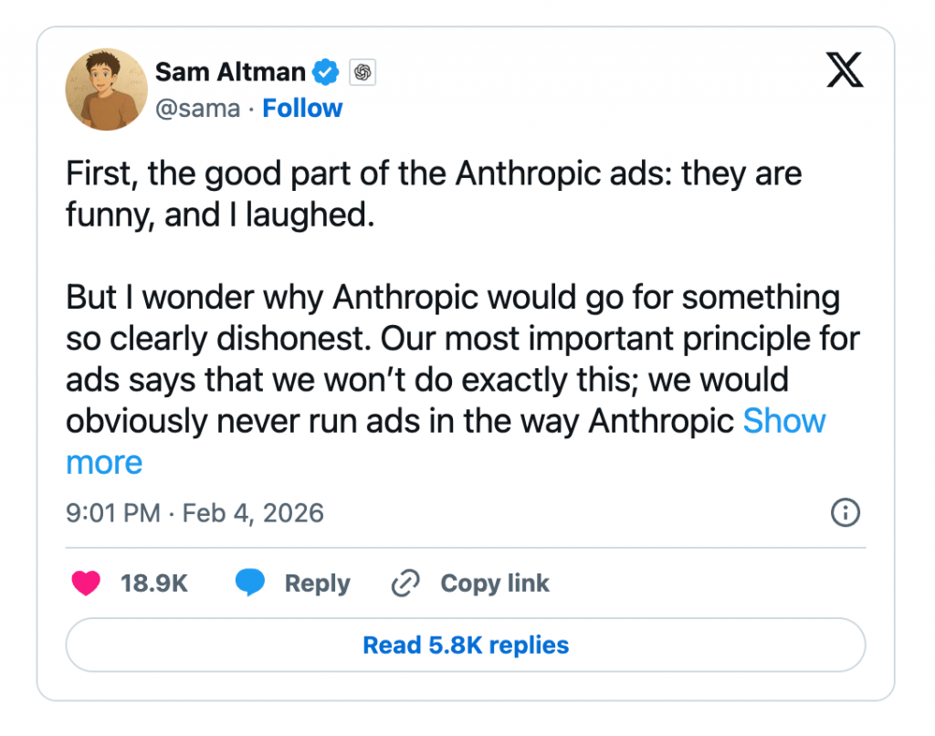The width and height of the screenshot is (935, 736).
Task: Click the OpenAI affiliation badge beside the name
Action: tap(362, 72)
